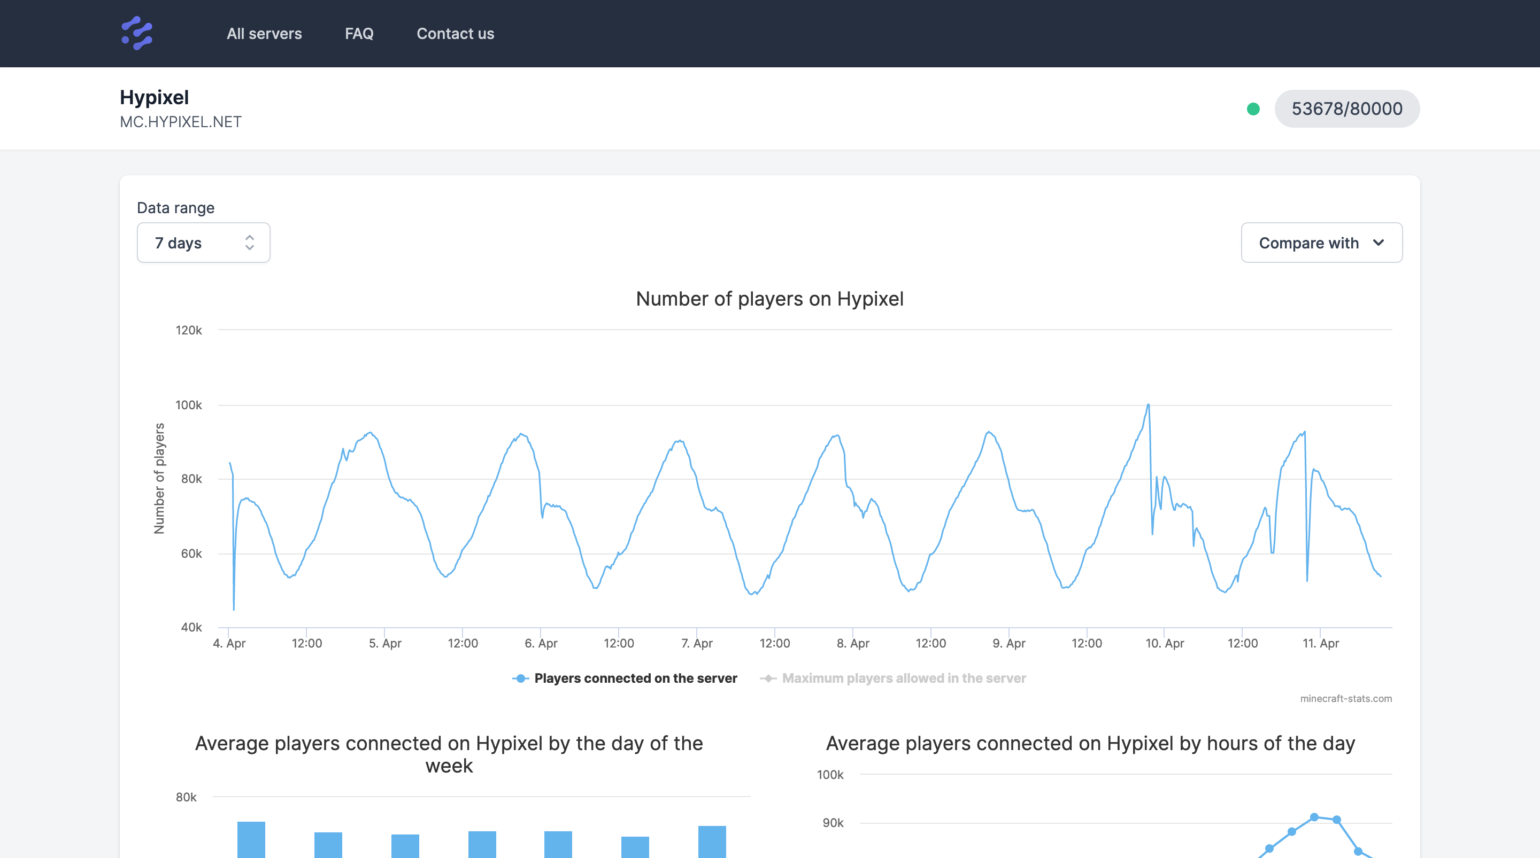The image size is (1540, 858).
Task: Click the minecraft-stats logo in the navbar
Action: pyautogui.click(x=136, y=33)
